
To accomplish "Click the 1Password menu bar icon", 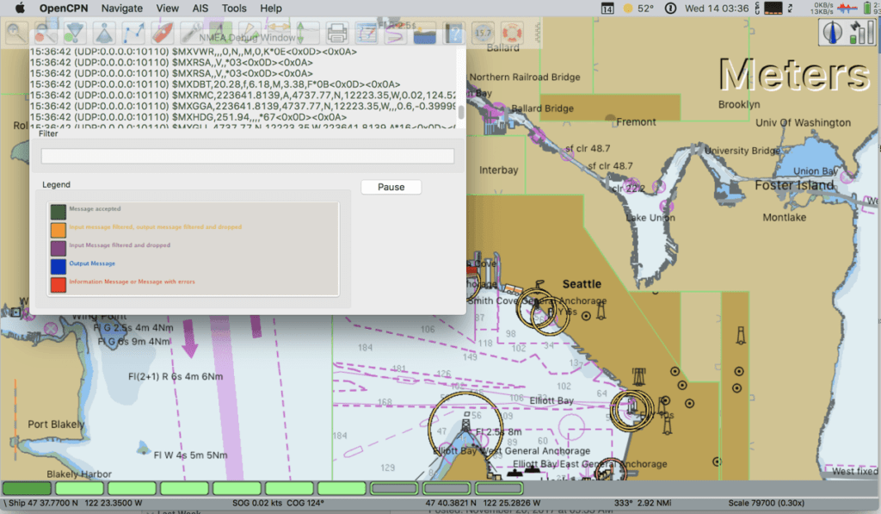I will [670, 9].
